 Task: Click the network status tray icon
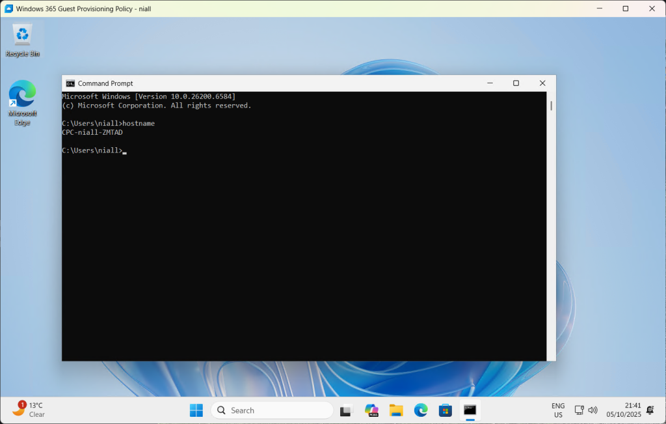(579, 410)
